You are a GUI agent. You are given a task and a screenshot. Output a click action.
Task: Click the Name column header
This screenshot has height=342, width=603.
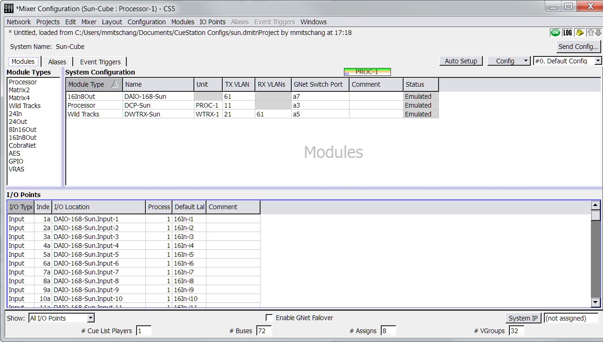point(158,84)
